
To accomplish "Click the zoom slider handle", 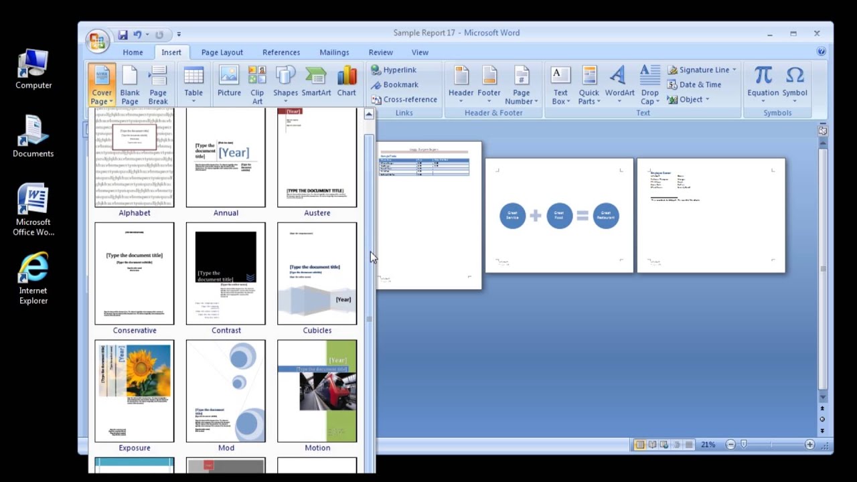I will point(743,445).
